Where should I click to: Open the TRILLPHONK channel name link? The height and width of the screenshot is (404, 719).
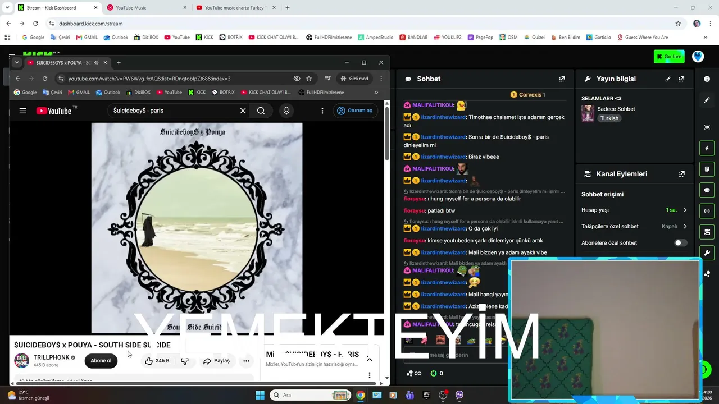point(51,357)
